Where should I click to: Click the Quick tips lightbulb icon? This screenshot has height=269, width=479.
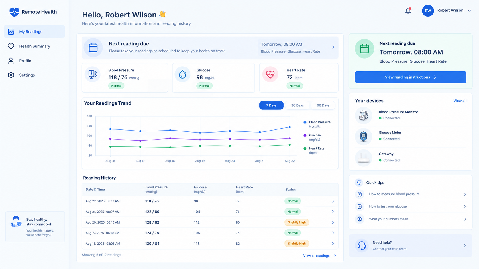point(359,182)
